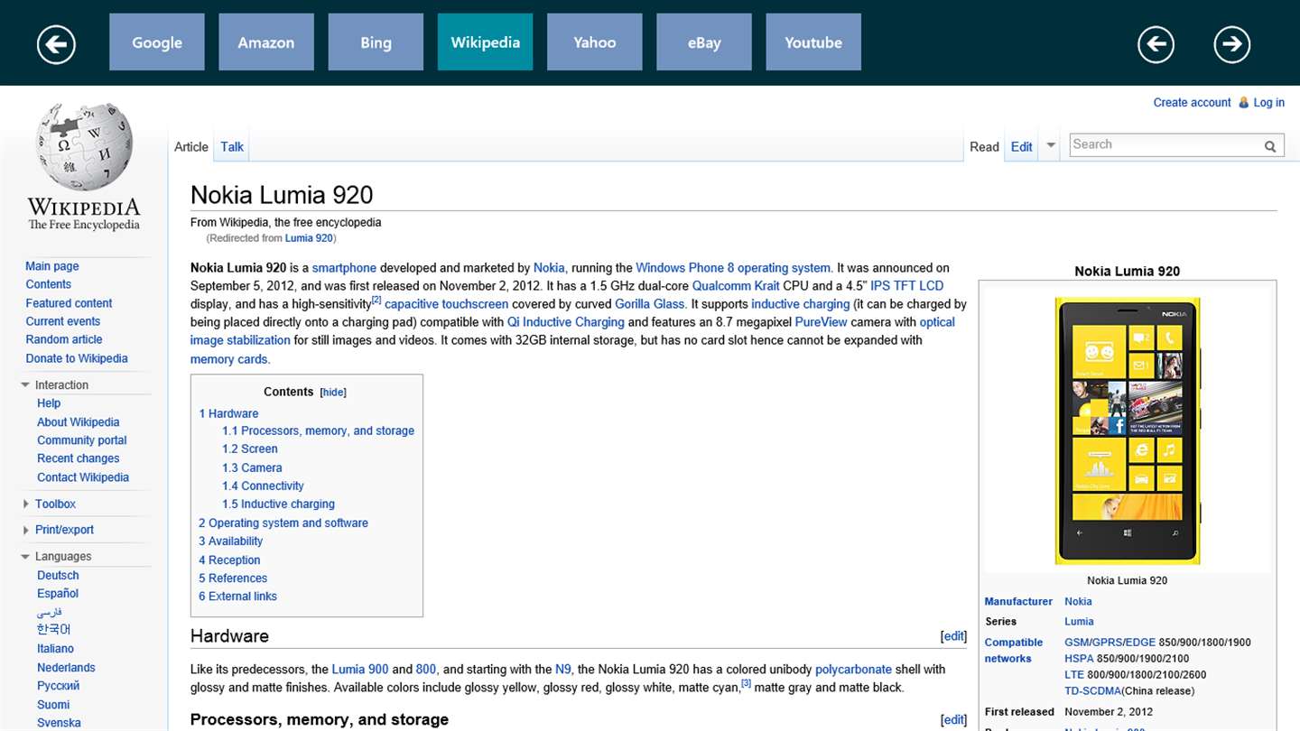Open a Random article from sidebar
This screenshot has width=1300, height=731.
(64, 339)
